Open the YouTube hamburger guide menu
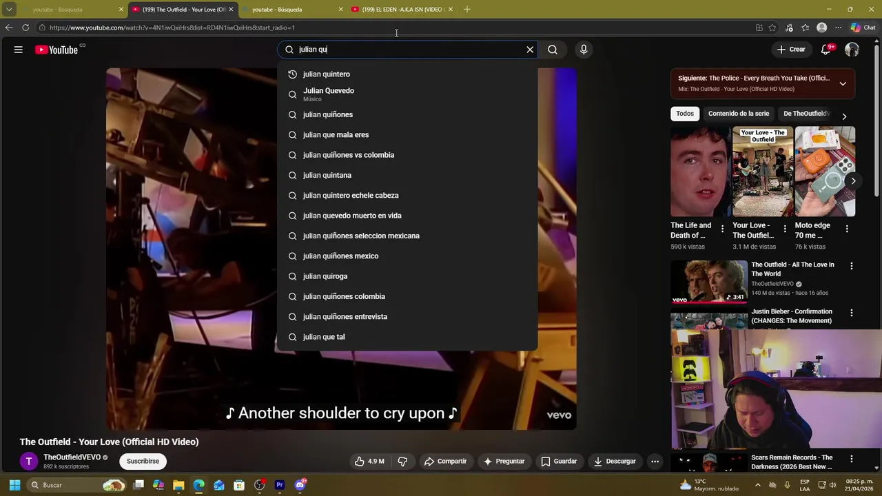This screenshot has width=882, height=496. pyautogui.click(x=19, y=50)
